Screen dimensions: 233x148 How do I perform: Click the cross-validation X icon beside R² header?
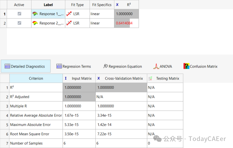pyautogui.click(x=117, y=5)
